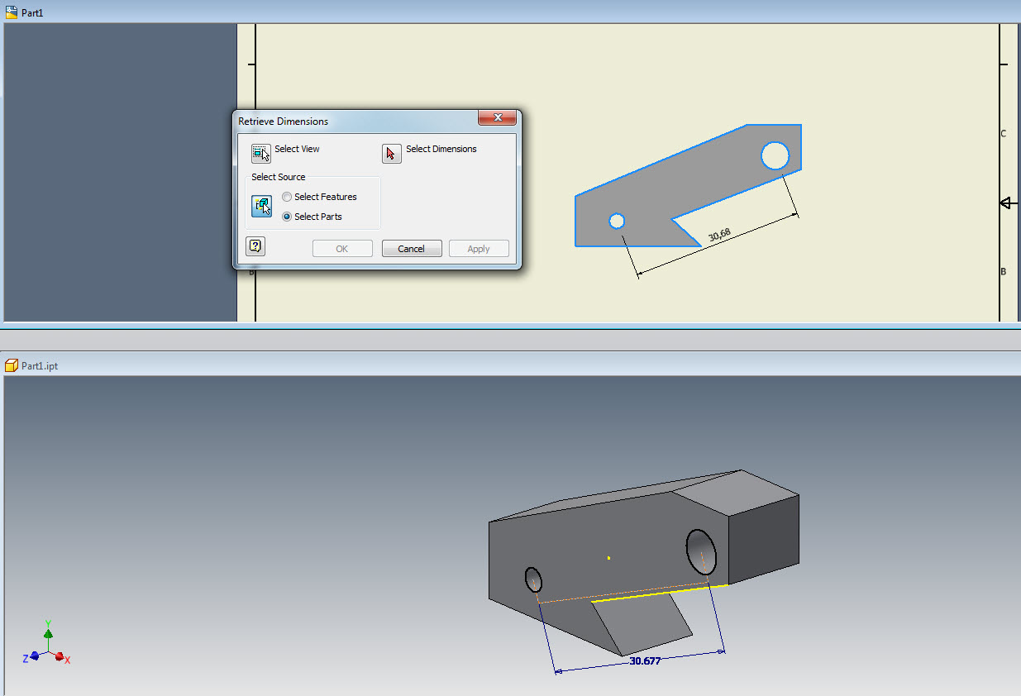Screen dimensions: 1021x696
Task: Click the Select Source part-picker icon
Action: tap(261, 206)
